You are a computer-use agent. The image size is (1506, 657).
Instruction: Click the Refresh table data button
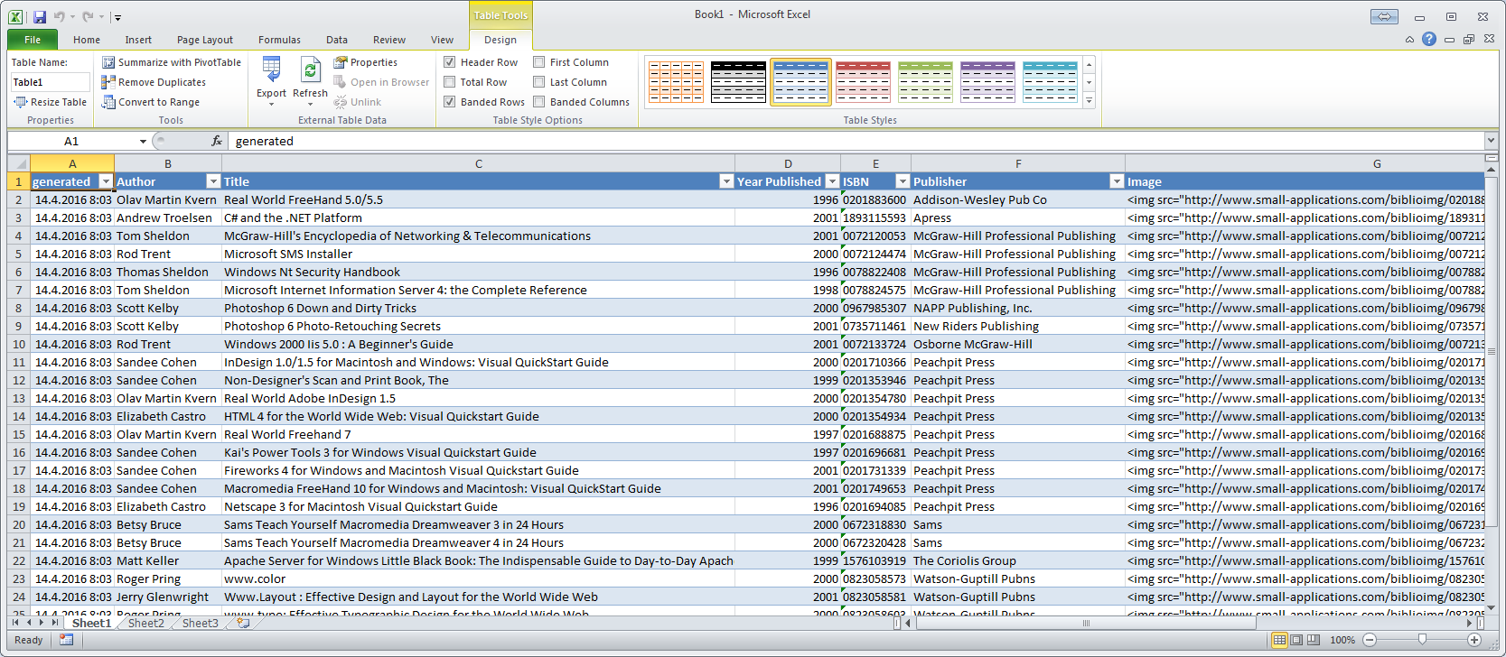(310, 81)
